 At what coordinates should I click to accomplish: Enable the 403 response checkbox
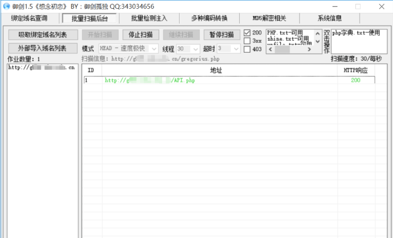(x=247, y=49)
